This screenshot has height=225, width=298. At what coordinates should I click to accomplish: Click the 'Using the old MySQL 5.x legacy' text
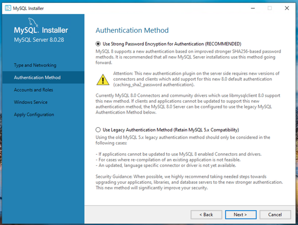[x=183, y=140]
